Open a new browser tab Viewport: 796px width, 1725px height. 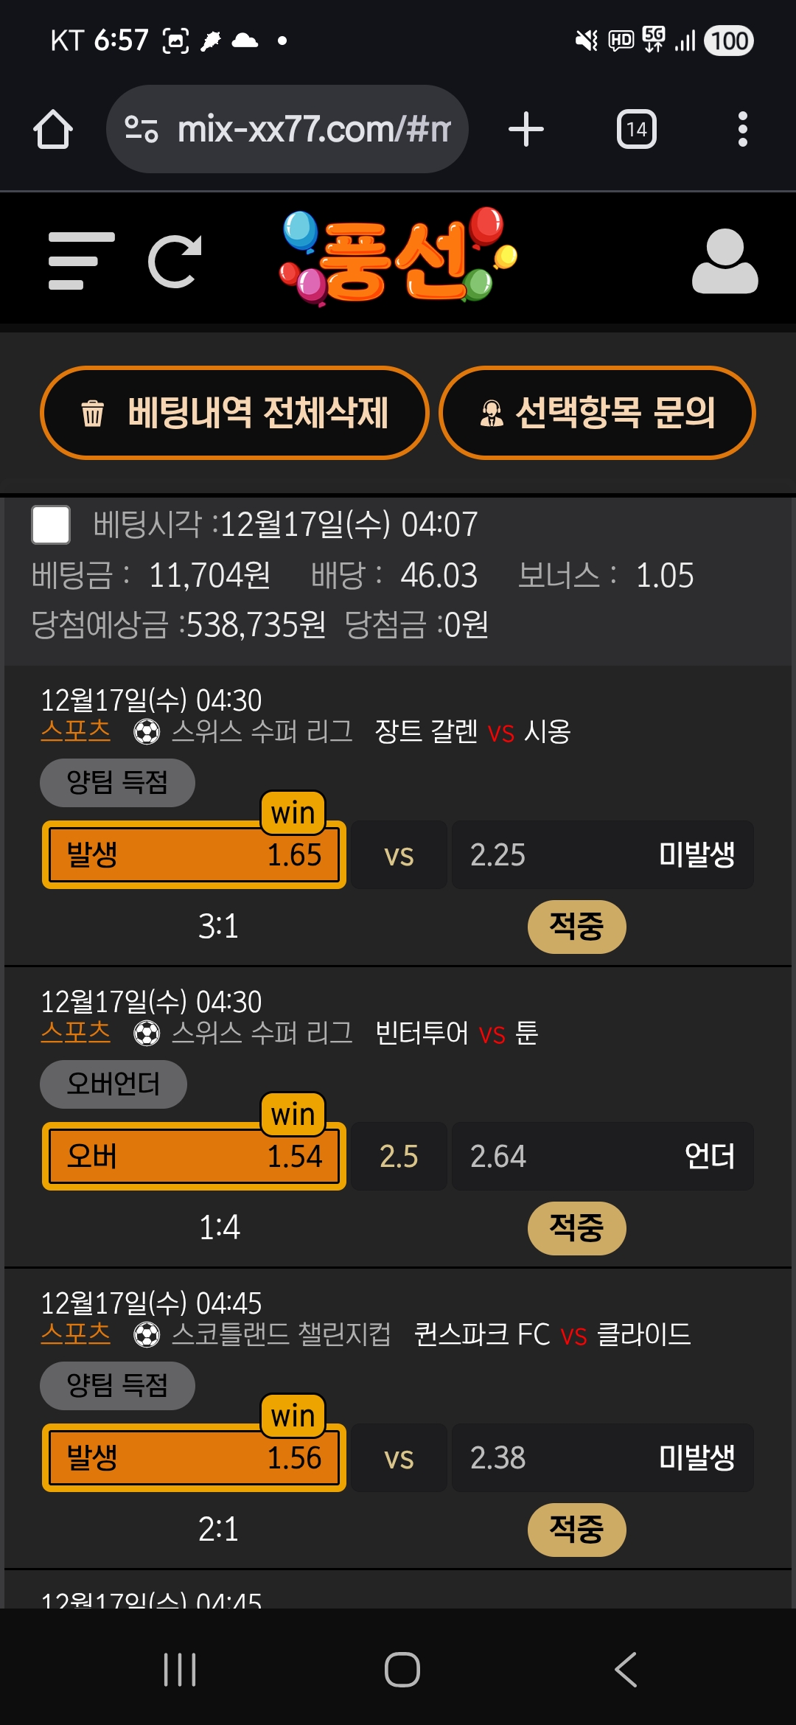click(x=526, y=130)
